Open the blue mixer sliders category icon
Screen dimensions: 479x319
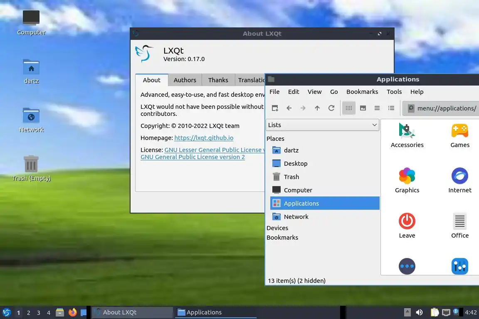(x=460, y=266)
